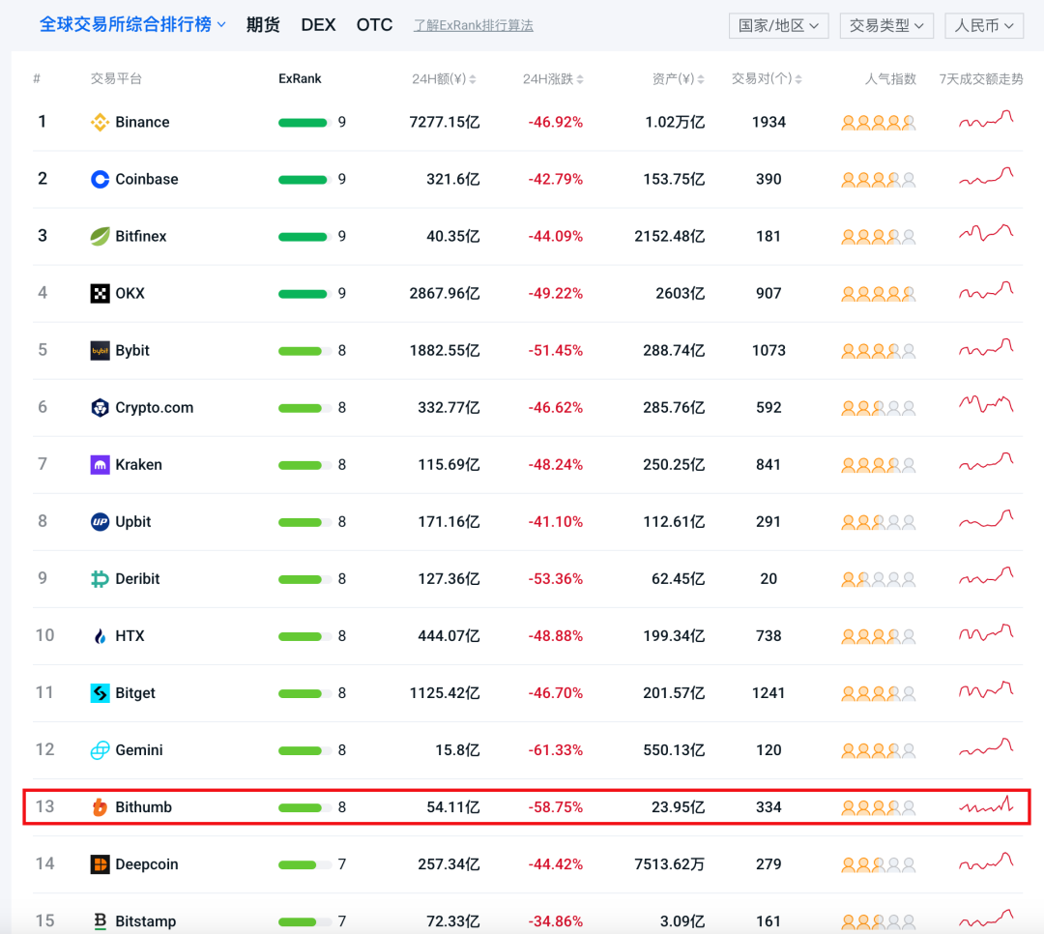Click Deribit popularity rating icons

878,579
